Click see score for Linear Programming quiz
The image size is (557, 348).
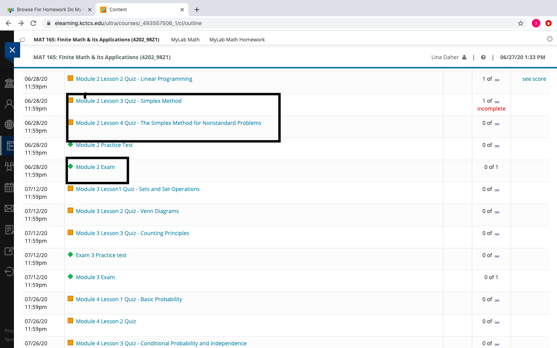[534, 79]
